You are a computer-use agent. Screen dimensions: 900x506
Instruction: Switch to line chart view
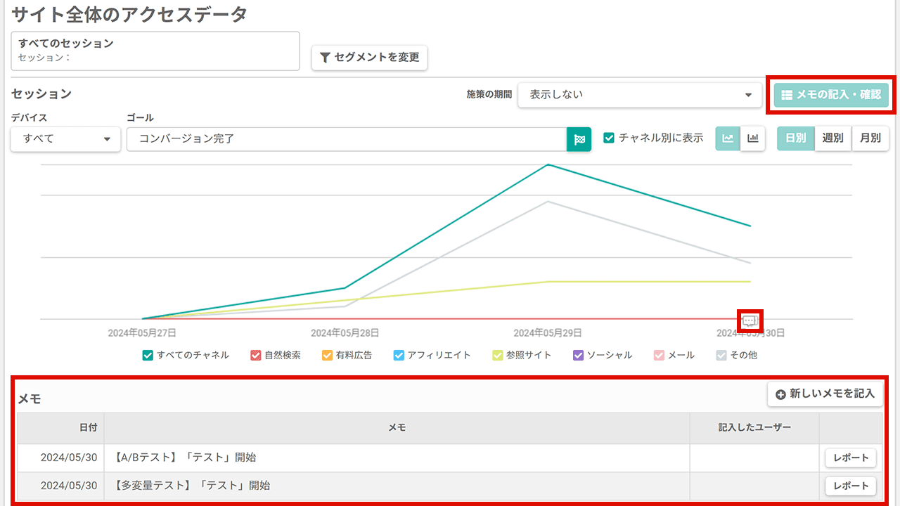(728, 138)
